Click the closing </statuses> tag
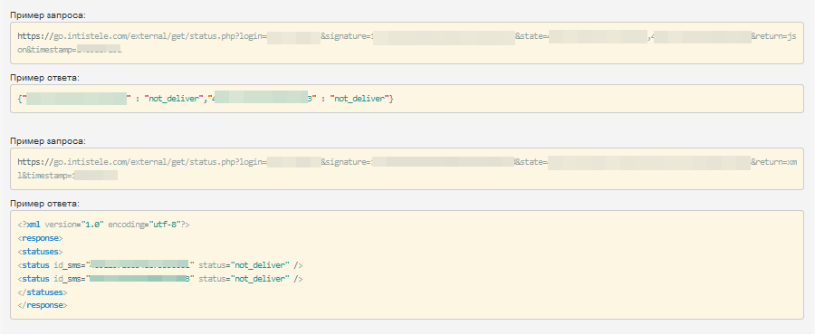Image resolution: width=815 pixels, height=335 pixels. pos(43,292)
